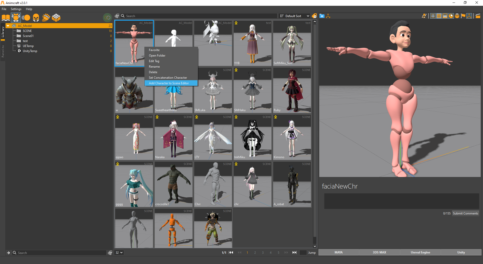
Task: Click the arrow icon left of bottom search
Action: click(x=8, y=253)
